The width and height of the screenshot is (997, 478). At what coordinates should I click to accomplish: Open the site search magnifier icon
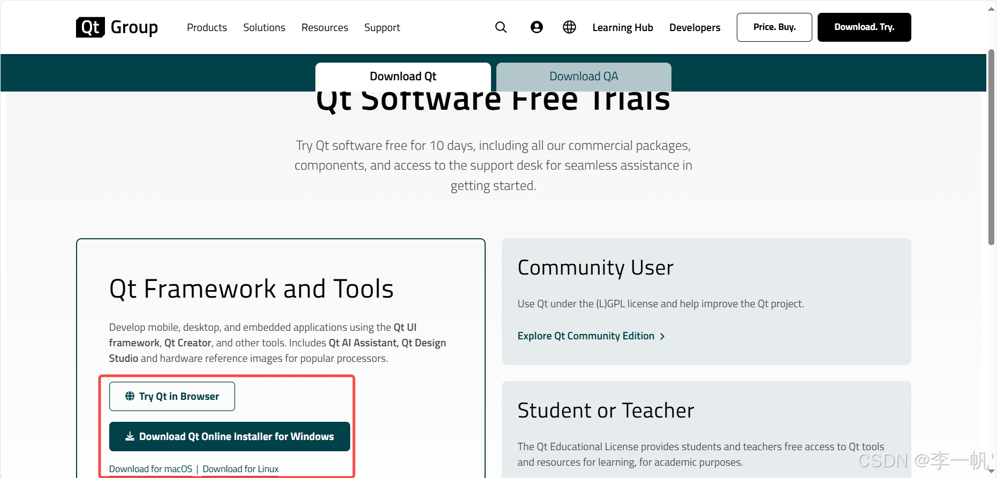(501, 27)
